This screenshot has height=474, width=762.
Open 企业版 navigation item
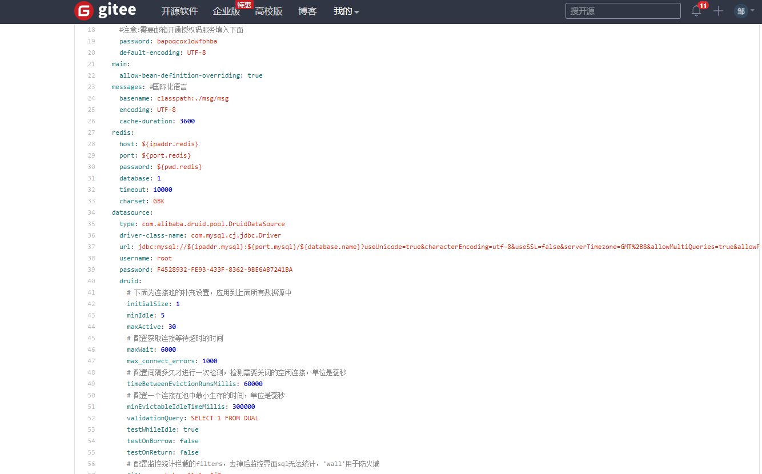pyautogui.click(x=226, y=11)
